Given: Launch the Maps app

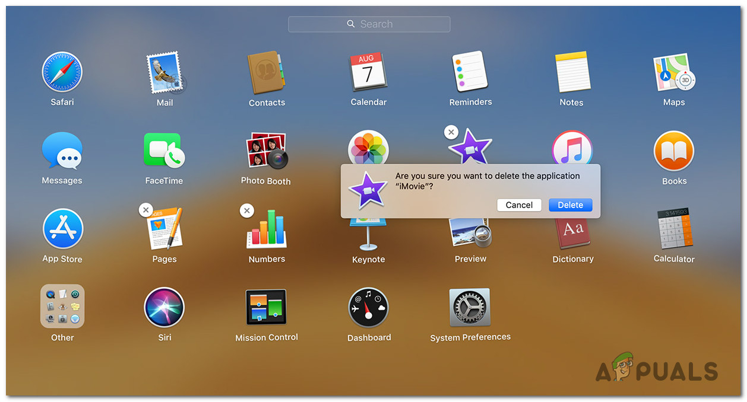Looking at the screenshot, I should (674, 72).
